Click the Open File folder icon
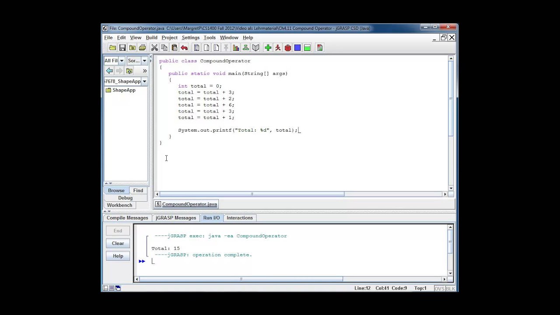Screen dimensions: 560x315 pos(112,48)
